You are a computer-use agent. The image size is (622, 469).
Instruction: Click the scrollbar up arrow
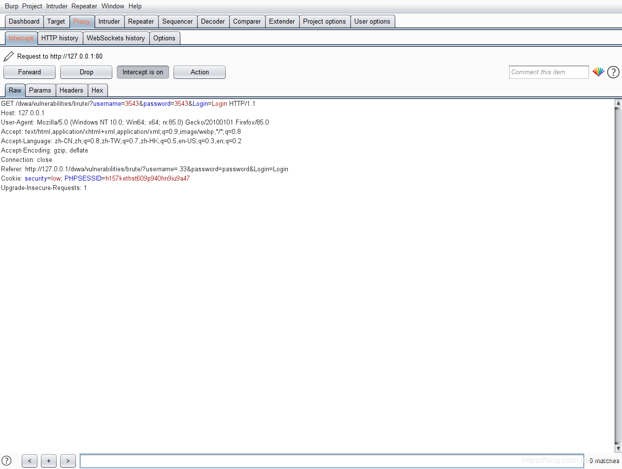pos(618,103)
